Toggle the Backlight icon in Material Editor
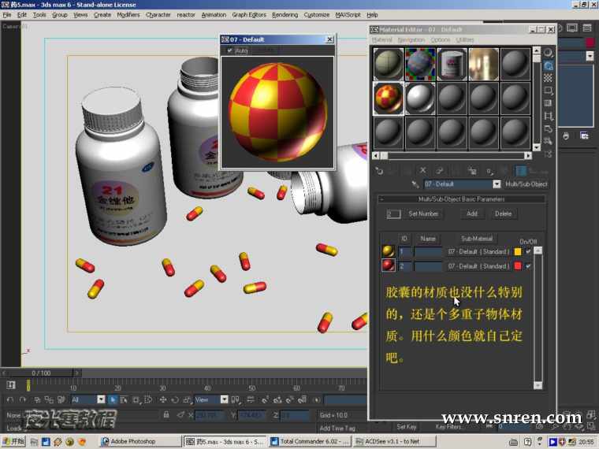 (549, 66)
